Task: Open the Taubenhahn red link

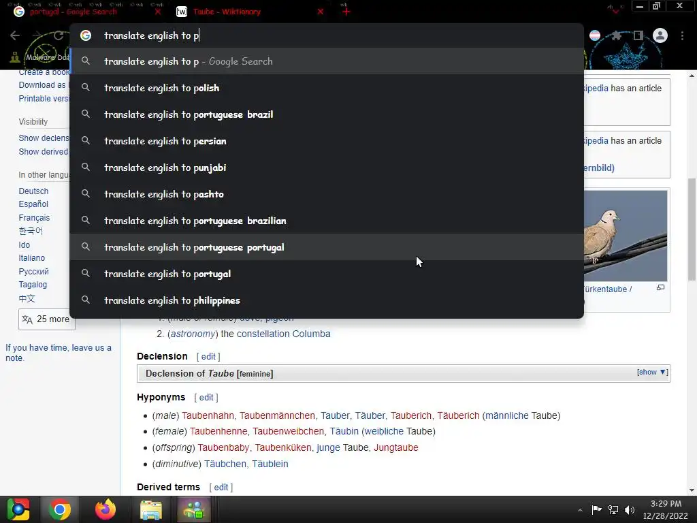Action: (208, 416)
